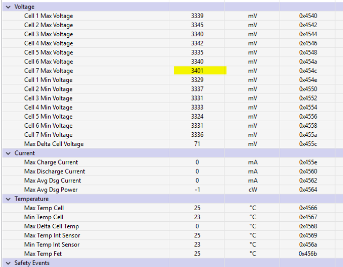The height and width of the screenshot is (267, 343).
Task: Select the Cell 3 Min Voltage row label
Action: (x=48, y=99)
